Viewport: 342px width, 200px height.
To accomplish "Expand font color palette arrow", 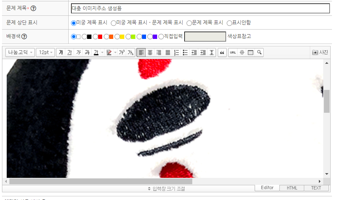I will pyautogui.click(x=102, y=52).
